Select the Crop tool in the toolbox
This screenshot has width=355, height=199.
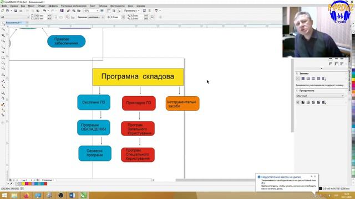pyautogui.click(x=3, y=35)
